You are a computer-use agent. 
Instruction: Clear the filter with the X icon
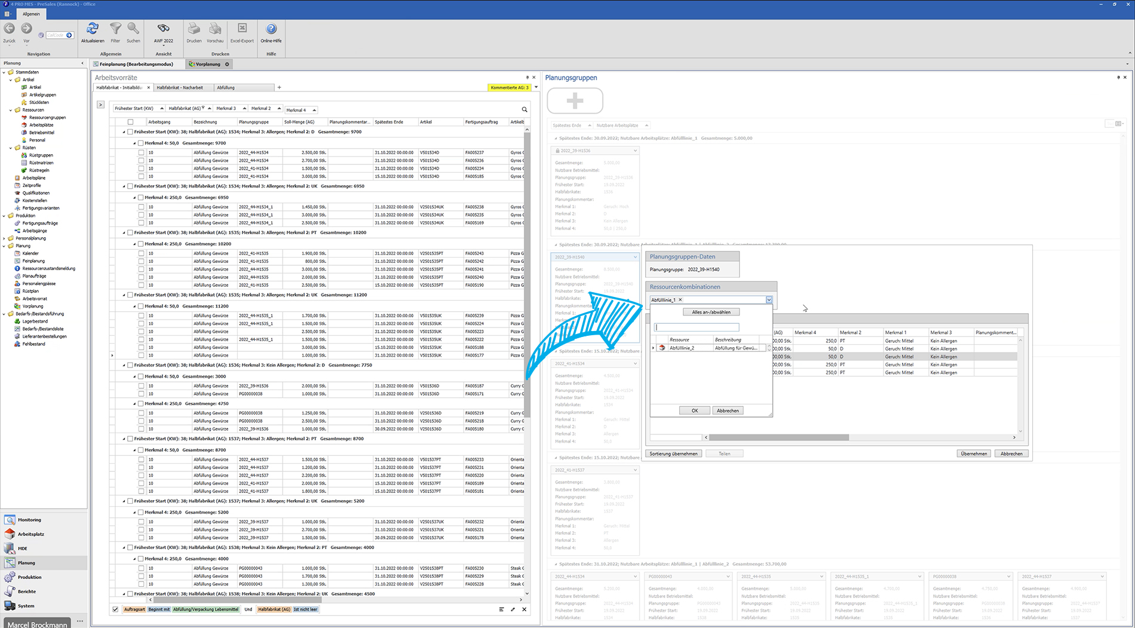[x=524, y=609]
